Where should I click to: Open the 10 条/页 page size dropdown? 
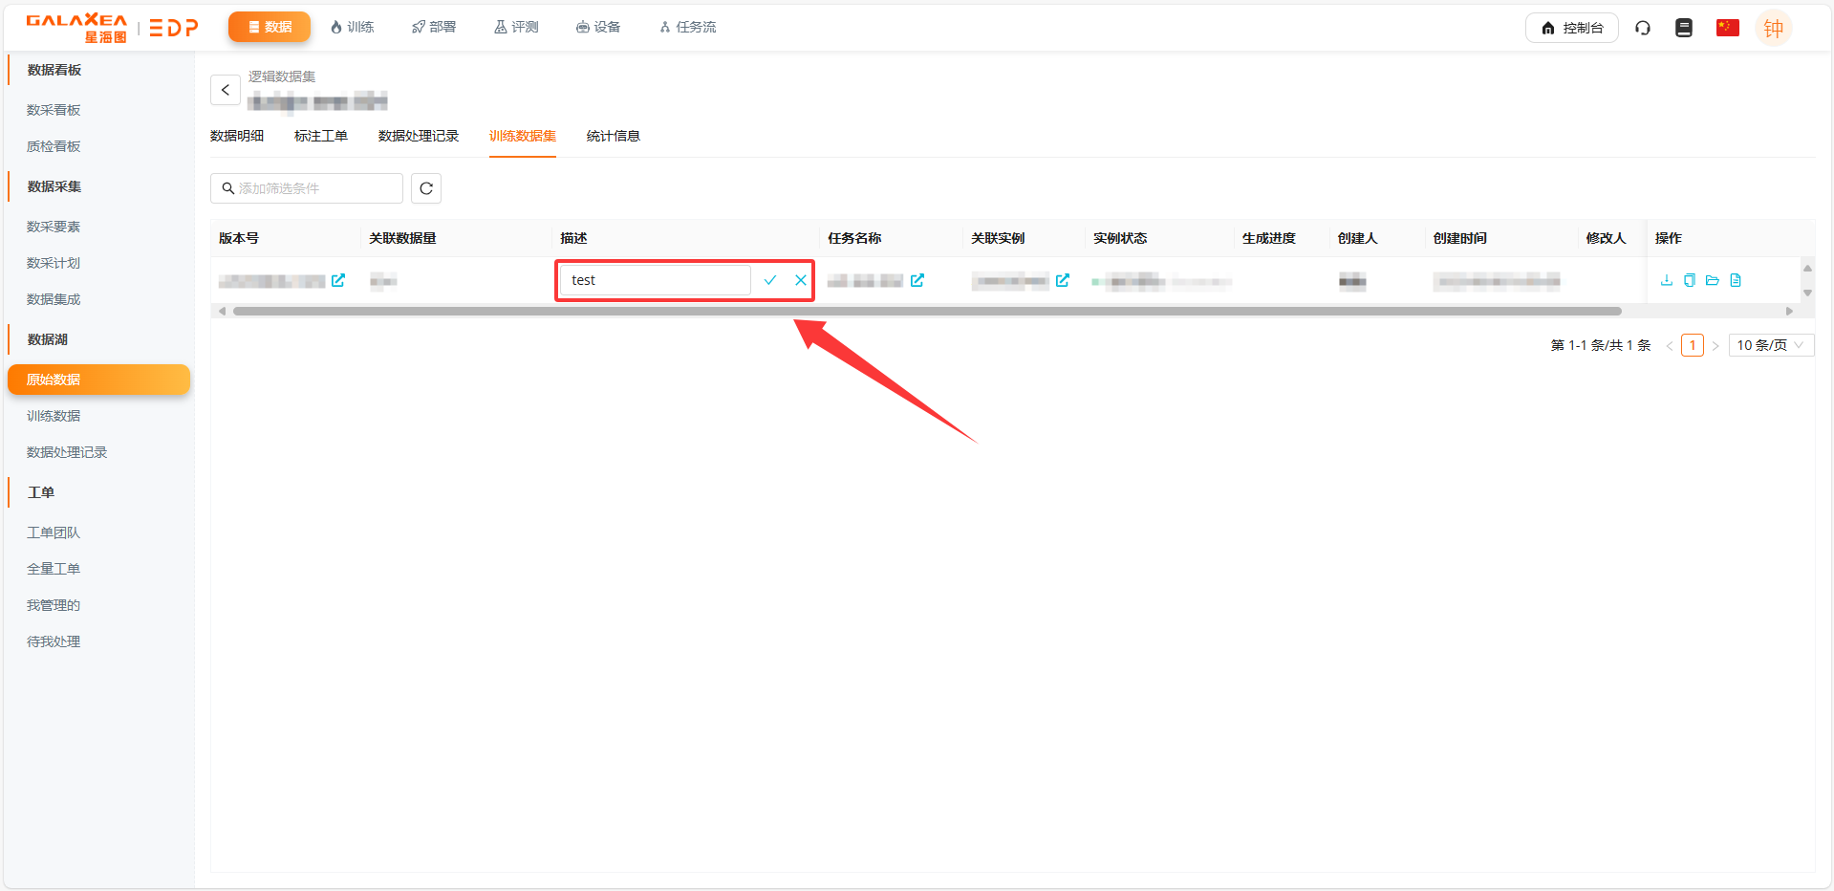(1770, 345)
